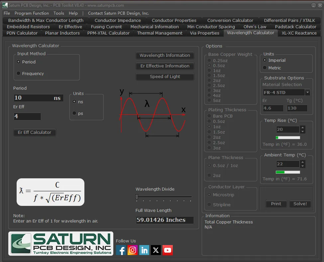Open the Program Function menu
Screen dimensions: 324x262
[x=32, y=13]
